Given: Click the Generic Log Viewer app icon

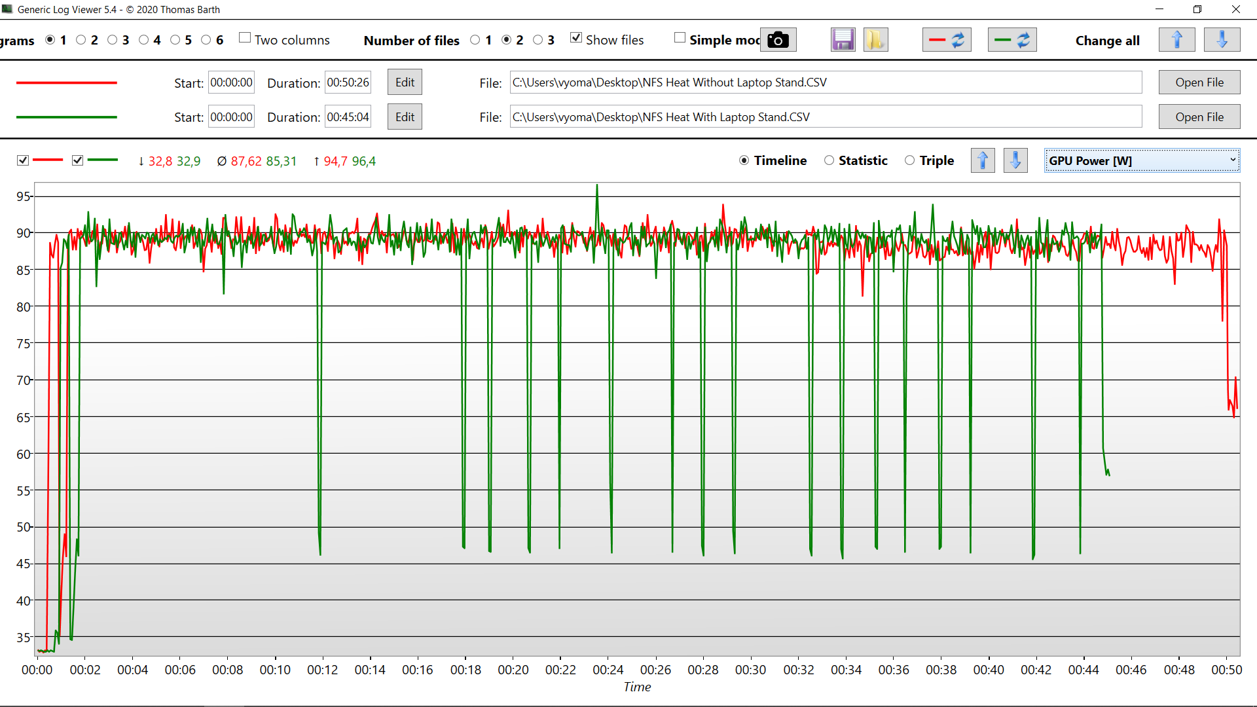Looking at the screenshot, I should (x=7, y=9).
